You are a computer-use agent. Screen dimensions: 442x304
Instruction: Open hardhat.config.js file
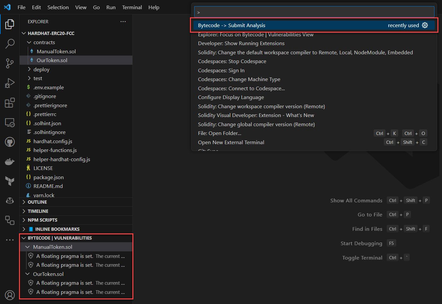76,141
